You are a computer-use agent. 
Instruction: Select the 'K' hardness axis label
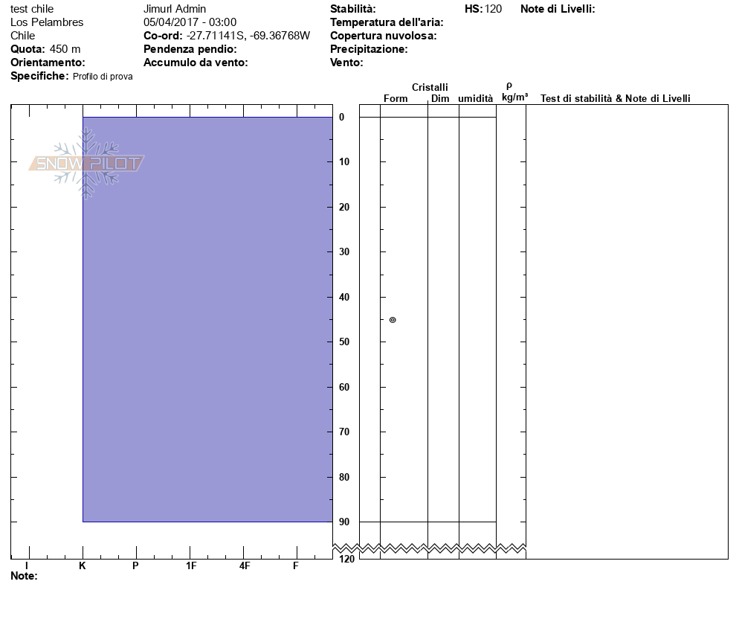pos(83,565)
